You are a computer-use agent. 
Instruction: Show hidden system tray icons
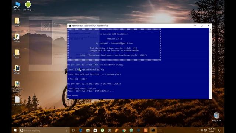click(198, 130)
